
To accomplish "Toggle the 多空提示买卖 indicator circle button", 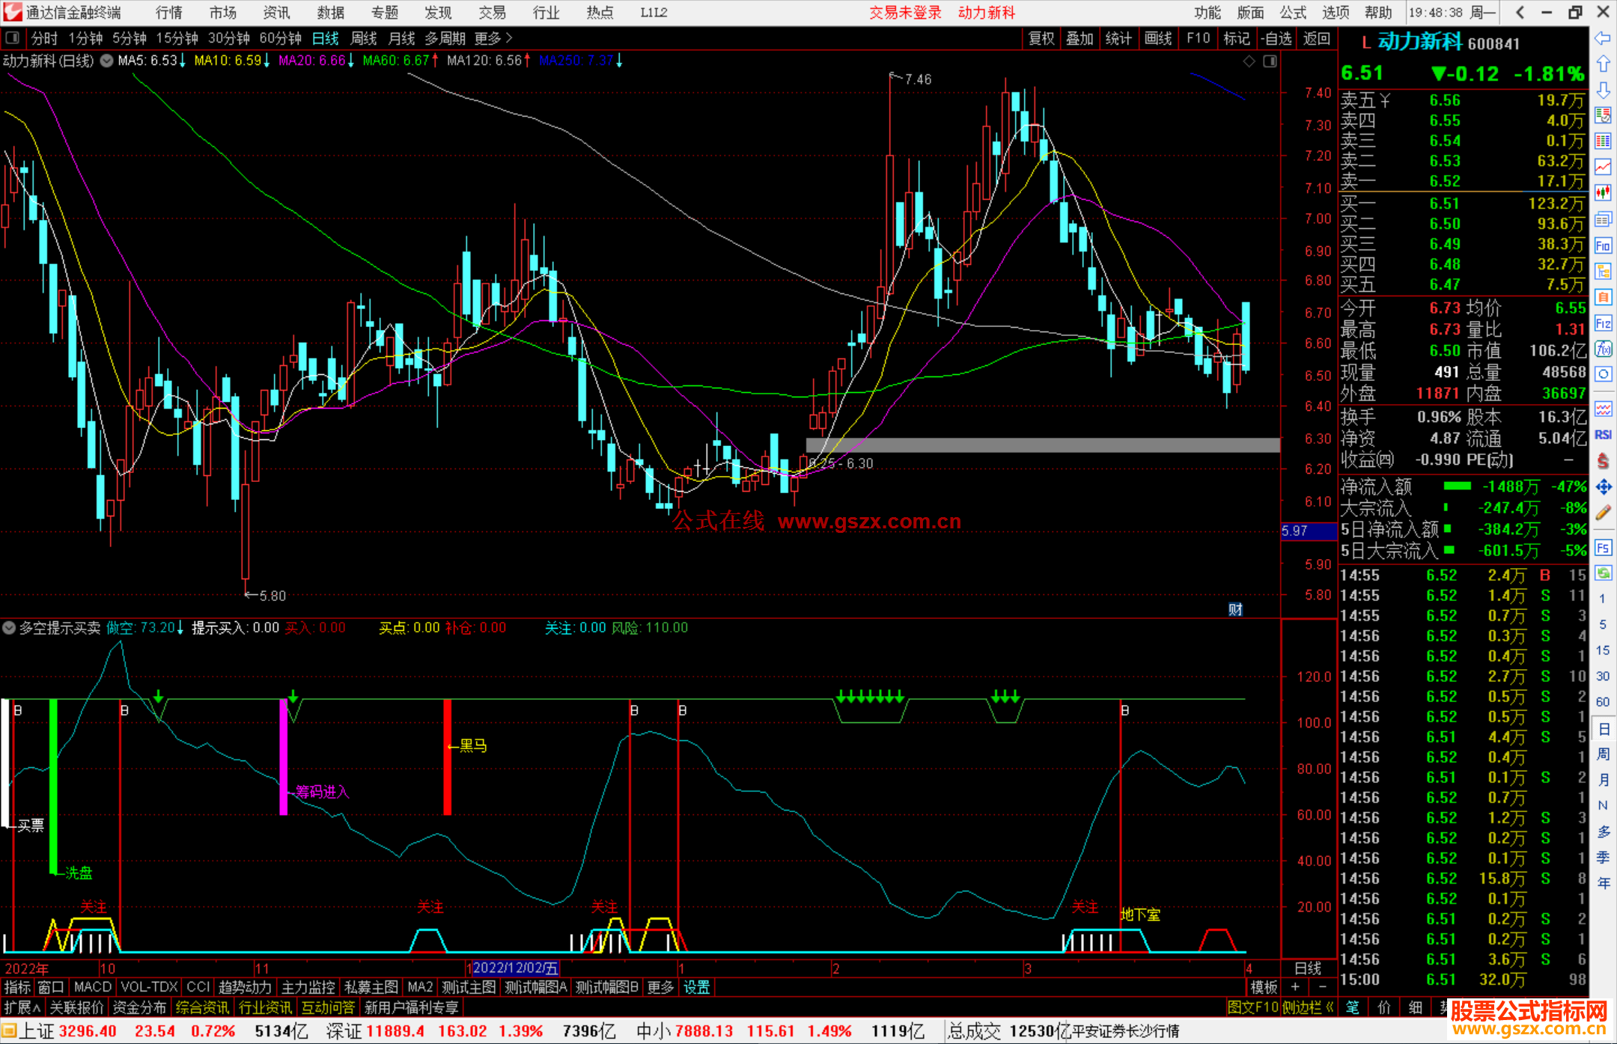I will [9, 628].
